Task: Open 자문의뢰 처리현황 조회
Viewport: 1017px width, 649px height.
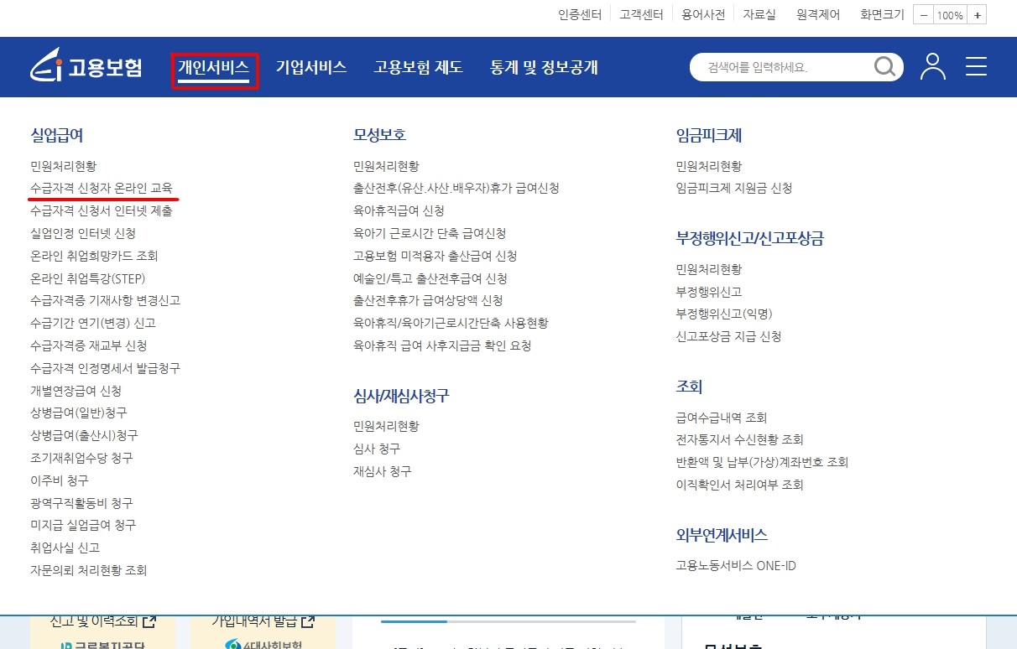Action: click(88, 570)
